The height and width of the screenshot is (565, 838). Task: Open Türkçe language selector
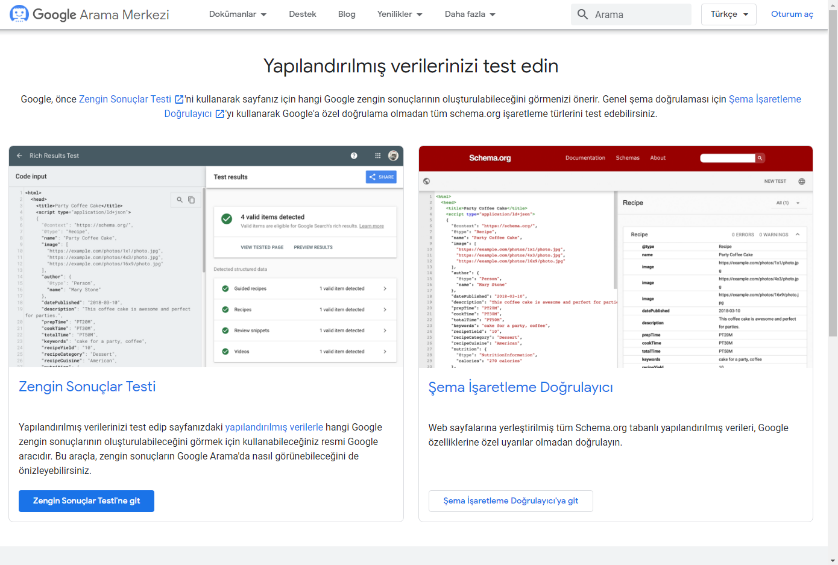point(729,14)
